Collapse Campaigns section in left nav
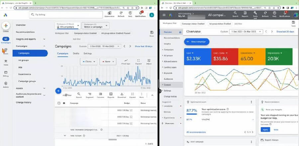Viewport: 299px width, 146px height. [x=44, y=46]
